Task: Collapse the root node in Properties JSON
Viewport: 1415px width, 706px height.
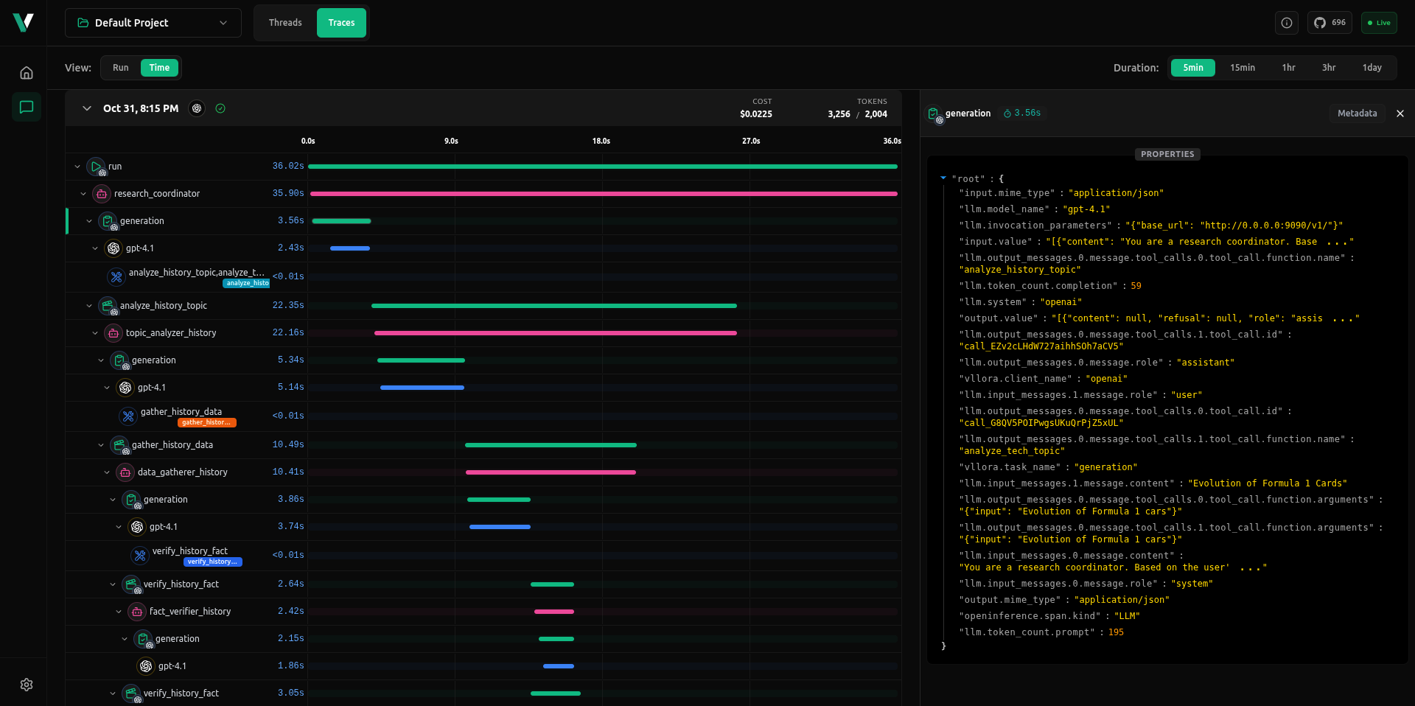Action: pyautogui.click(x=943, y=178)
